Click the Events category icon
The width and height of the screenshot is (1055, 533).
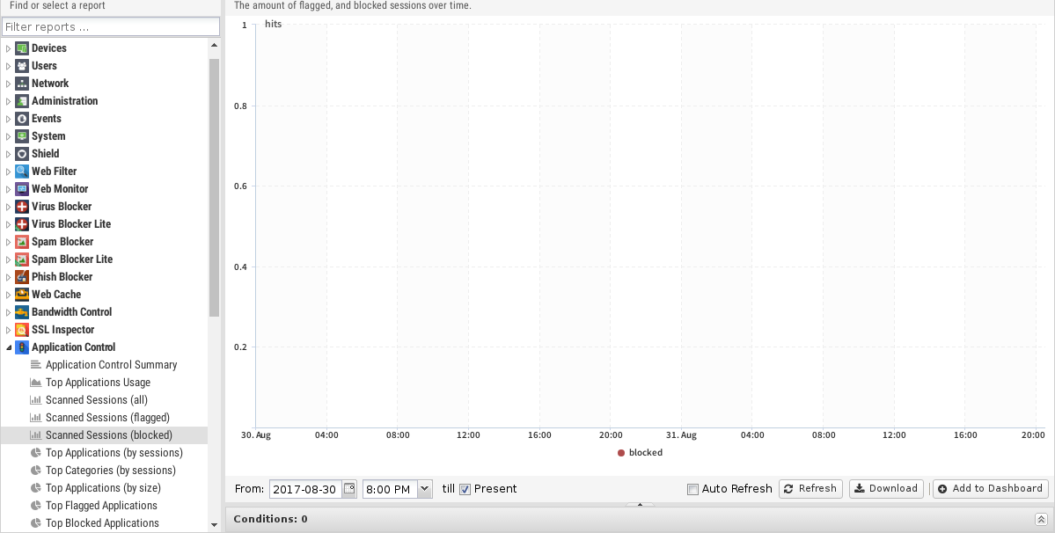22,118
